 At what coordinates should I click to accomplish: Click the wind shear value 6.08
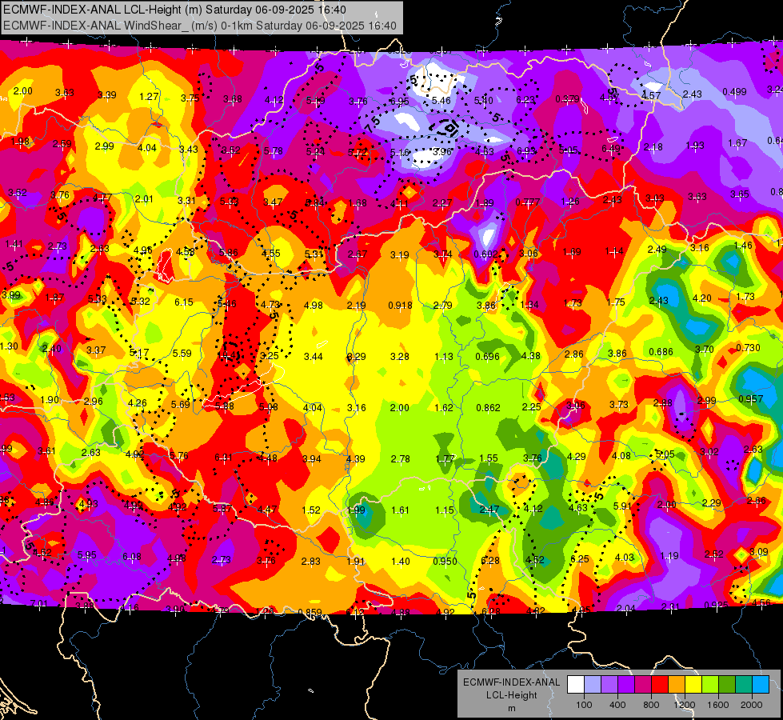point(132,557)
